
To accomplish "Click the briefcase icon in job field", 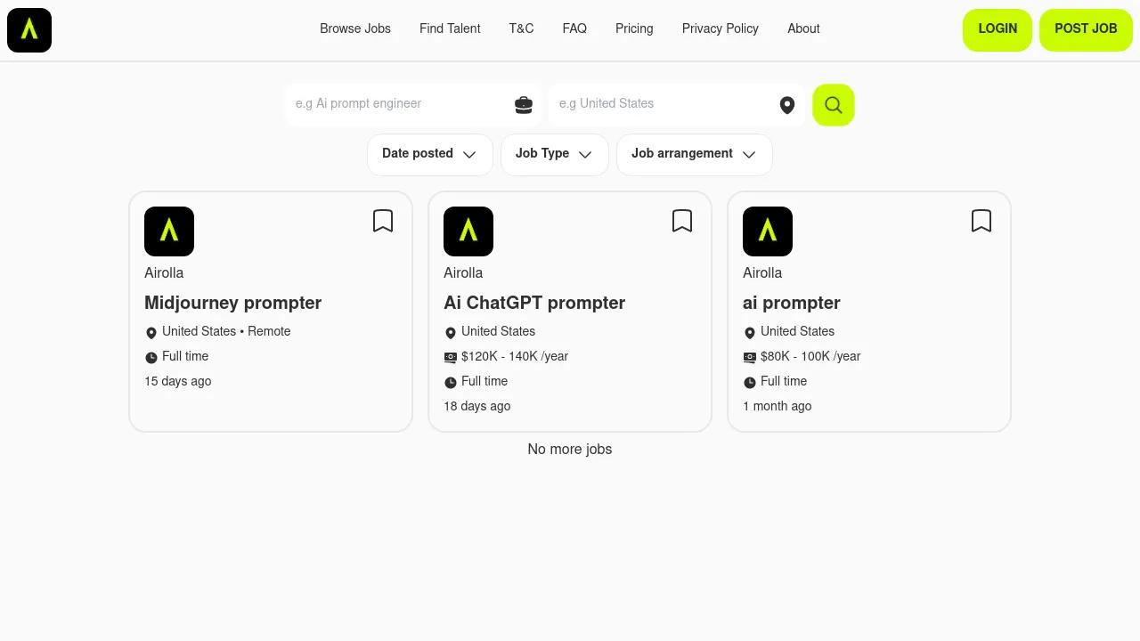I will pos(524,105).
